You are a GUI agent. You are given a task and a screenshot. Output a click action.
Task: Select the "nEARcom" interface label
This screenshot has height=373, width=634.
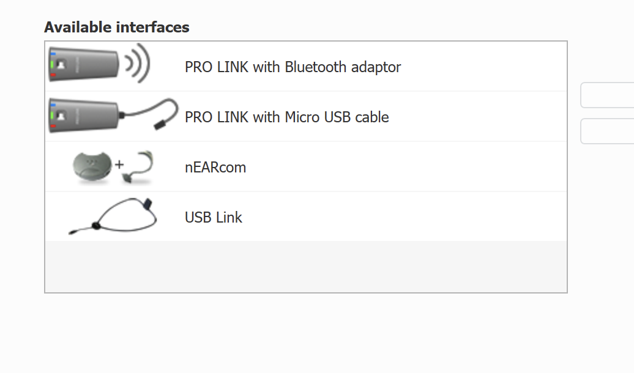[x=215, y=167]
